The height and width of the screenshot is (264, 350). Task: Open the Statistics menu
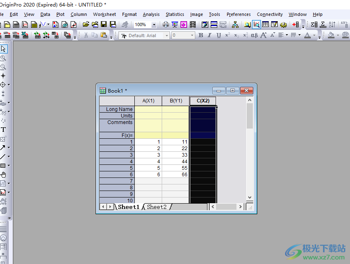point(175,15)
